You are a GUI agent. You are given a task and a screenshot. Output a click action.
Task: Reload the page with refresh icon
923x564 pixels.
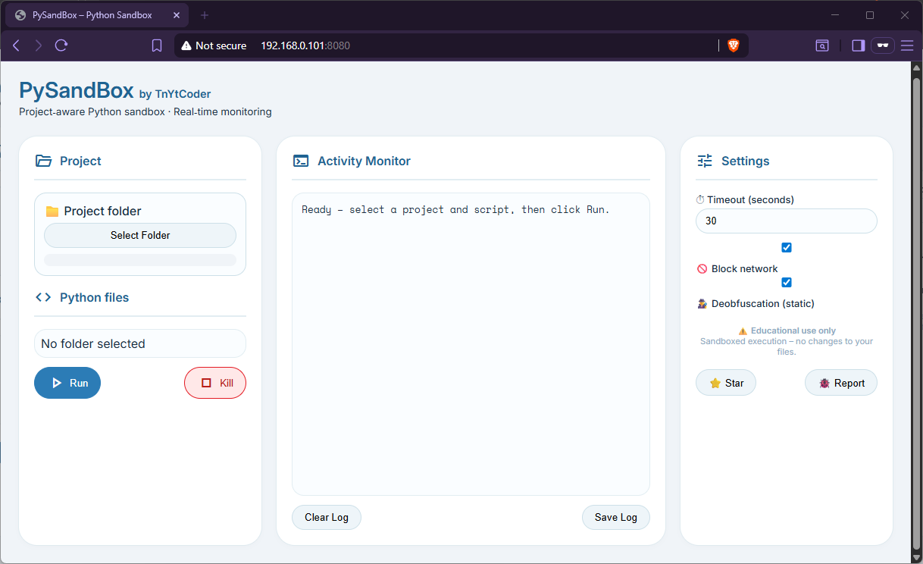tap(61, 45)
